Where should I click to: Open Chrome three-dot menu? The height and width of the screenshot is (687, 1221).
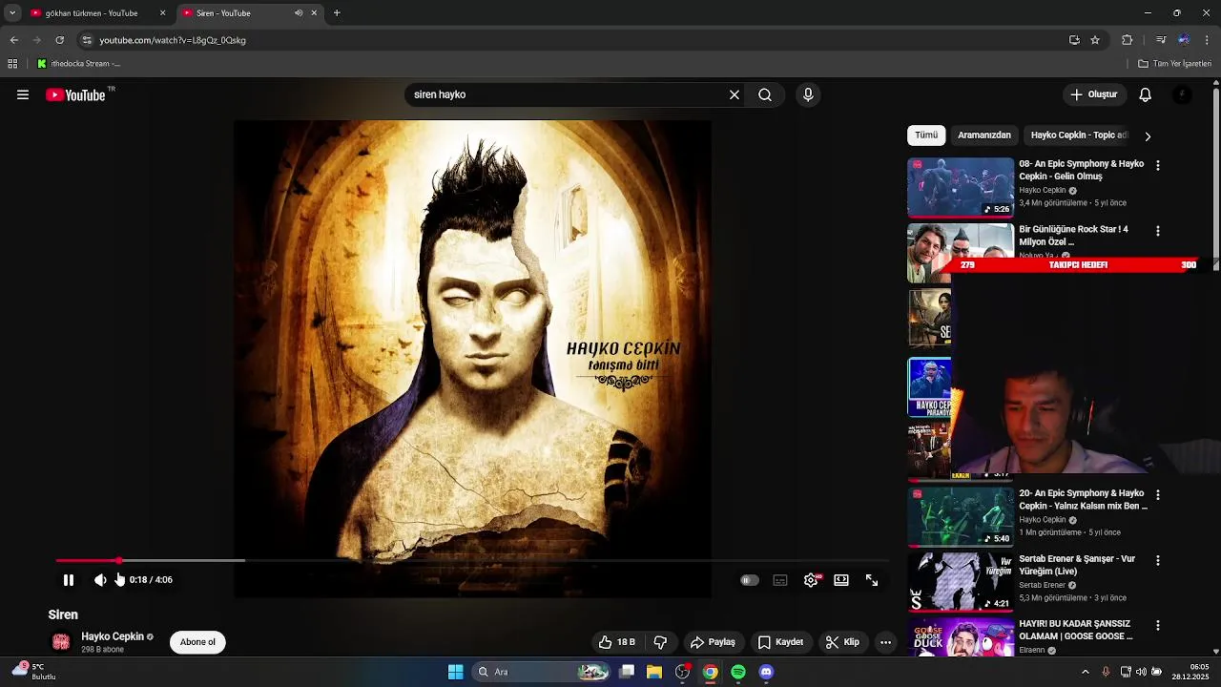pos(1208,40)
